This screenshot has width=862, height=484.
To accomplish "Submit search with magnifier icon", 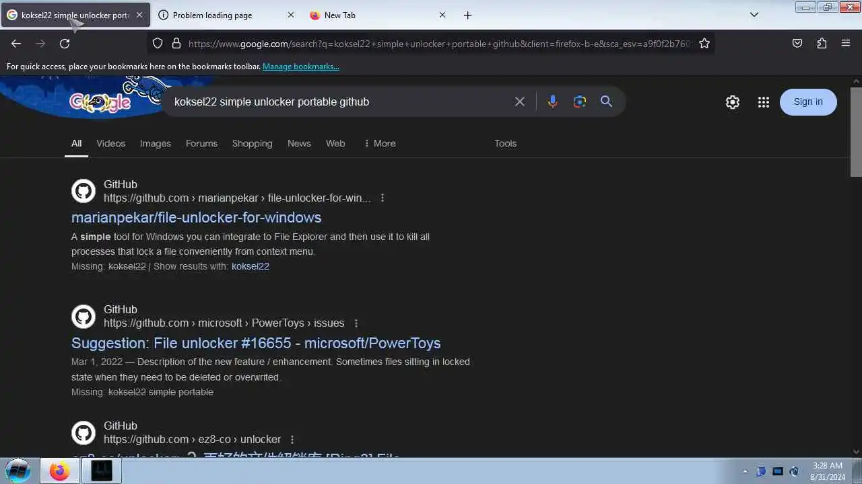I will point(606,102).
